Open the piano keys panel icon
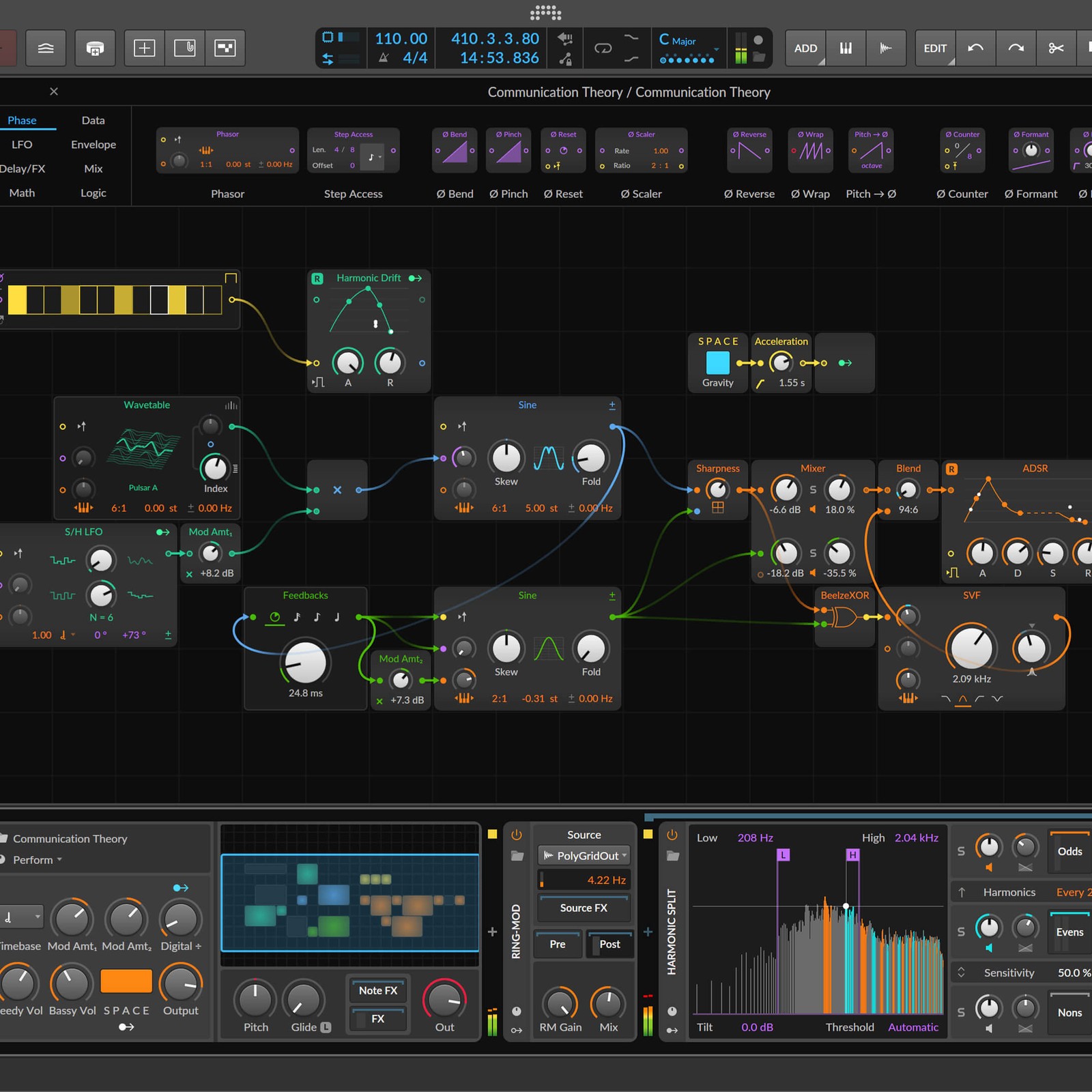This screenshot has height=1092, width=1092. 846,48
